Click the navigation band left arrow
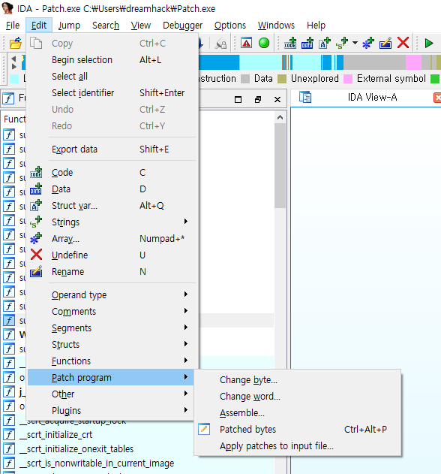Image resolution: width=441 pixels, height=474 pixels. (13, 59)
